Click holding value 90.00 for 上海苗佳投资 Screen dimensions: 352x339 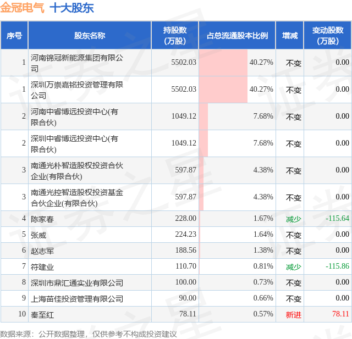(x=188, y=298)
